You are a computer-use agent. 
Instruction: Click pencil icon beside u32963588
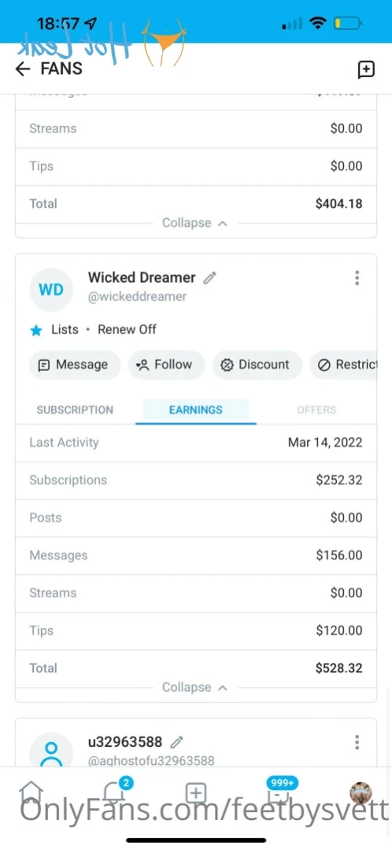point(176,741)
